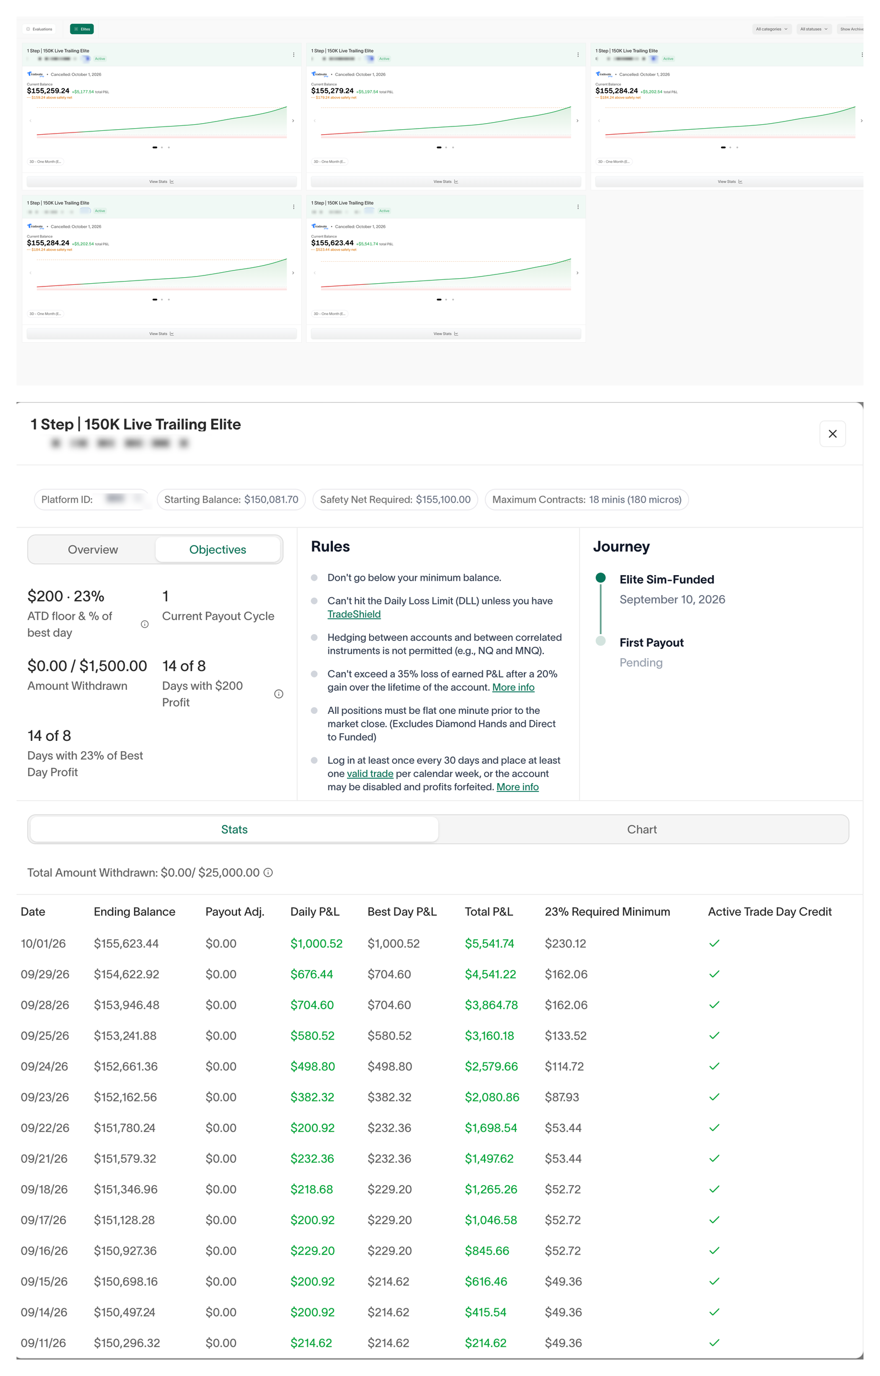Switch to the Overview toggle

[x=92, y=550]
